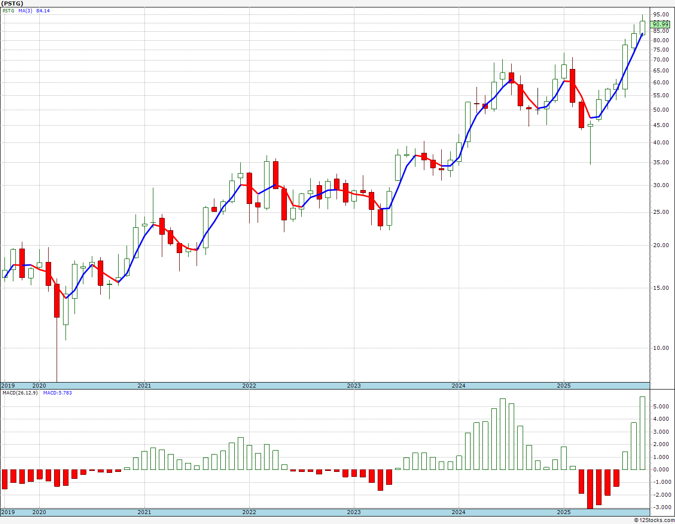Select 2022 on the MACD panel time axis

point(249,512)
